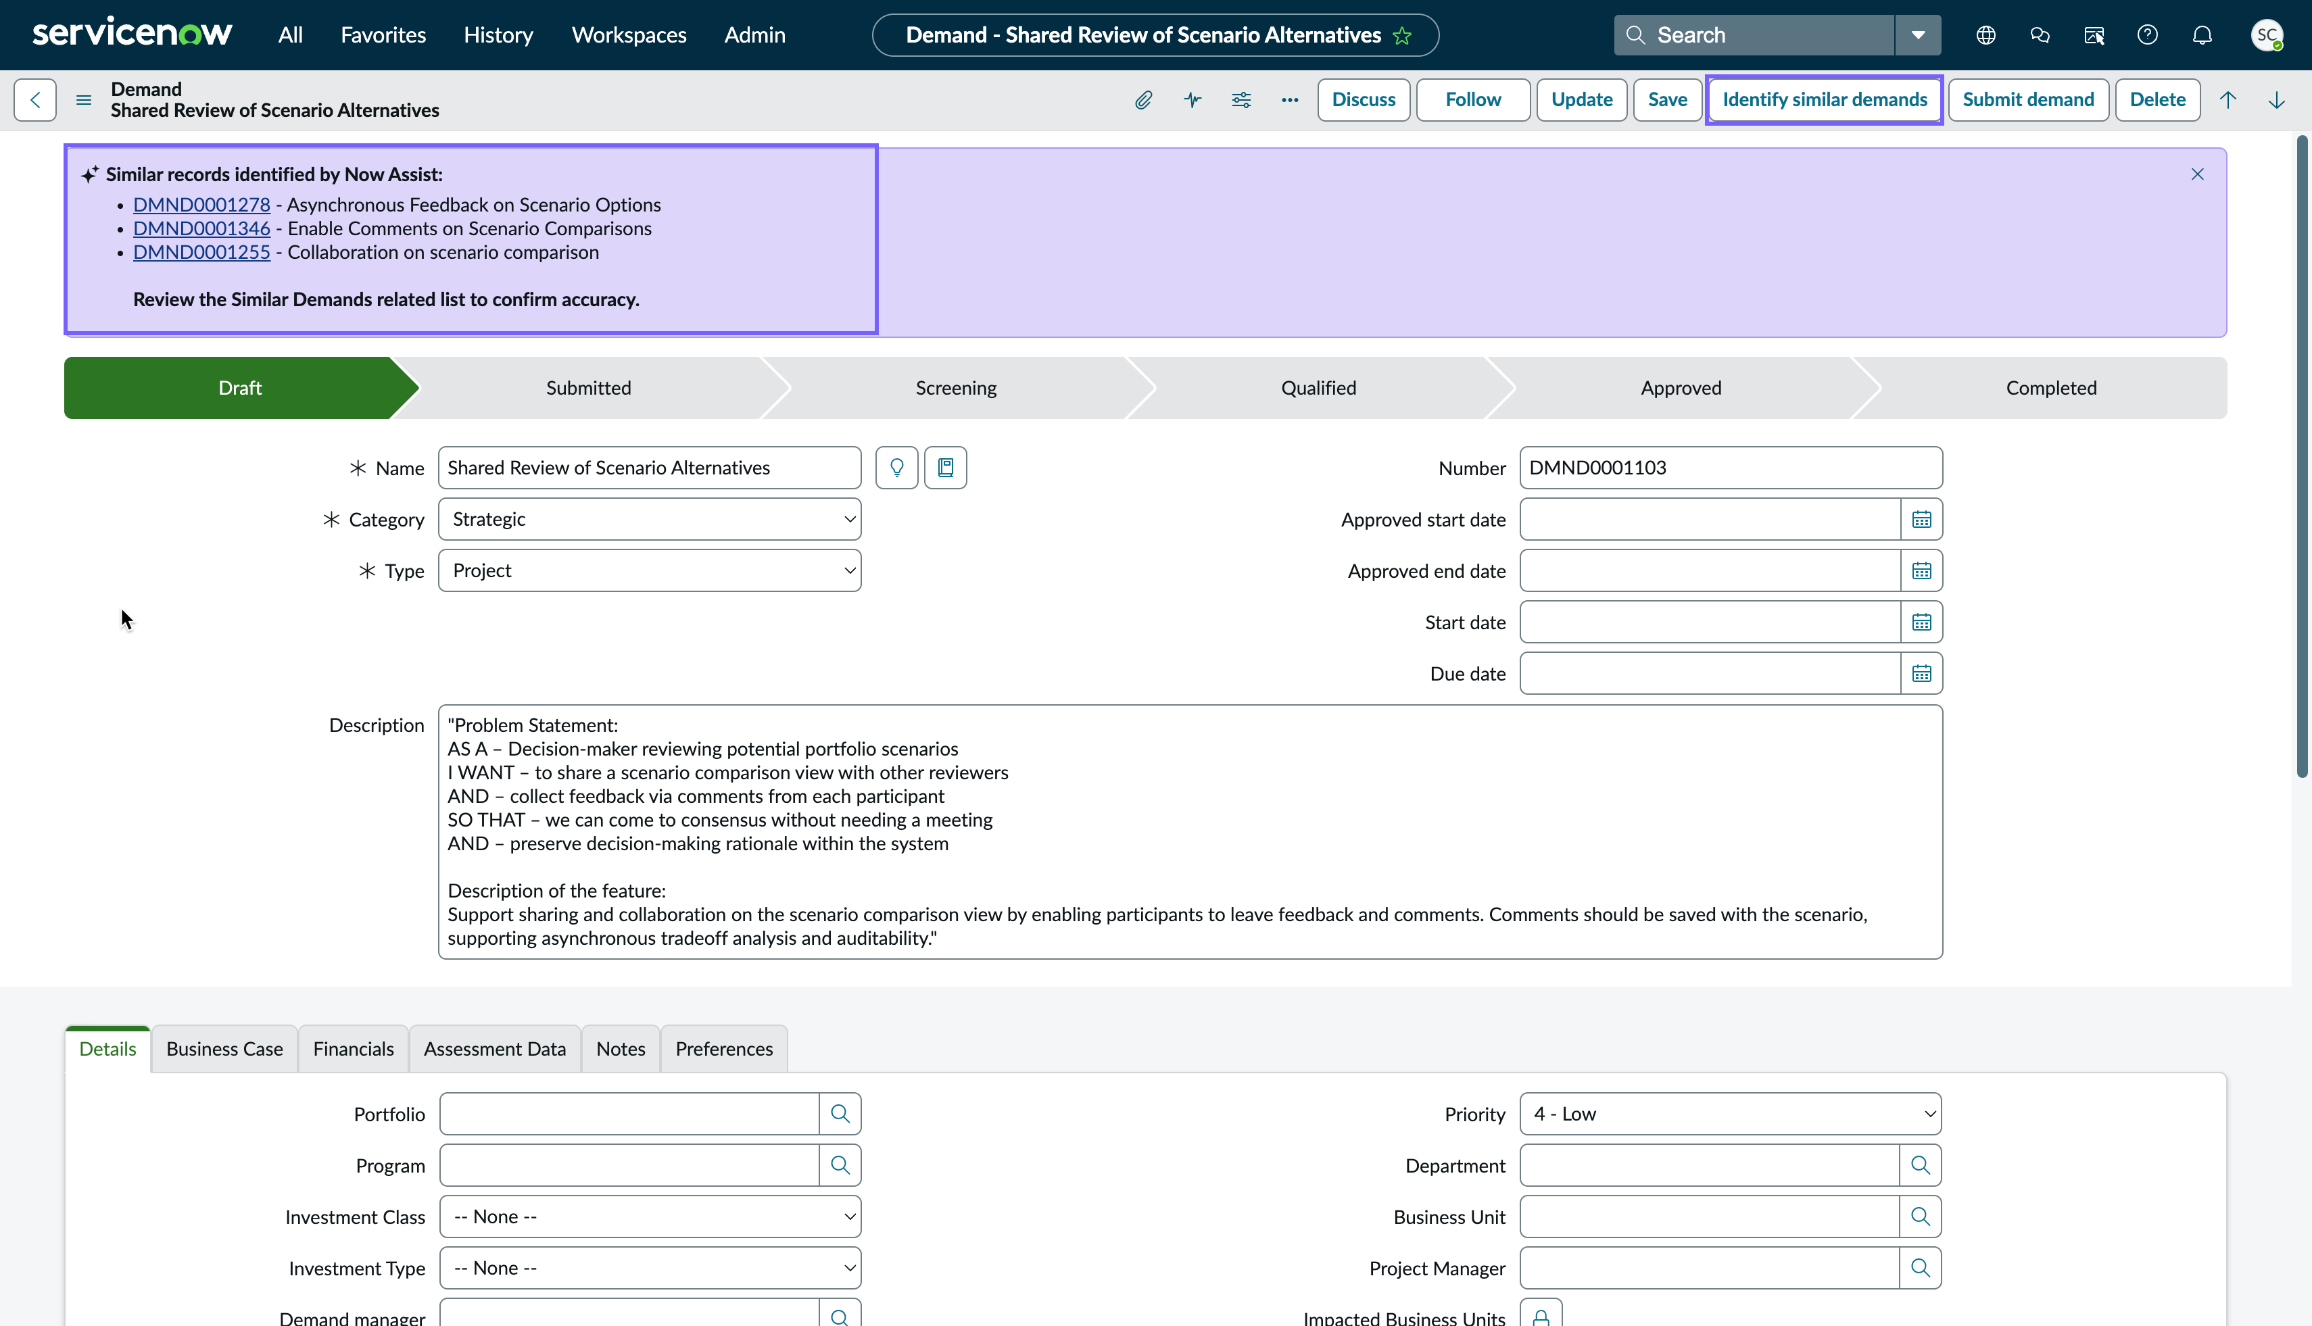This screenshot has width=2312, height=1326.
Task: Click the Follow button
Action: 1473,99
